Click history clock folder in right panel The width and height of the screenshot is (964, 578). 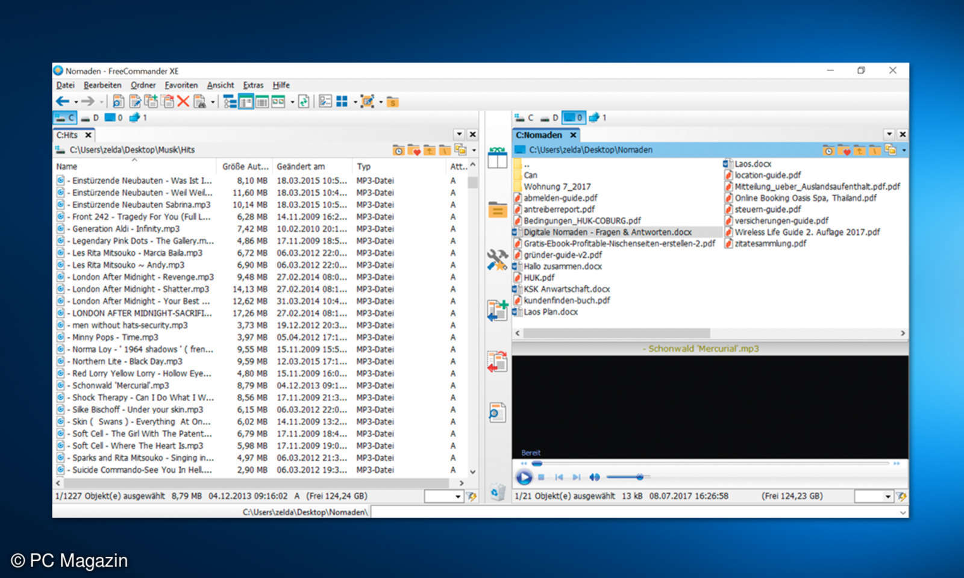828,150
